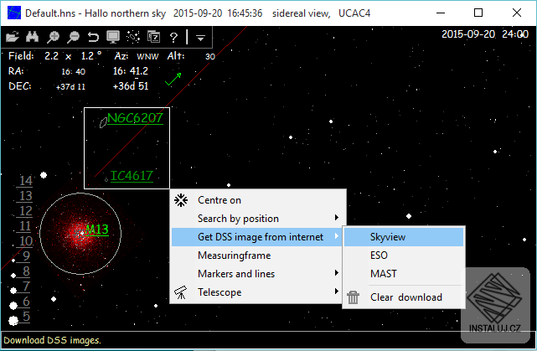Screen dimensions: 537x351
Task: Click the DEC value +36d 51
Action: click(131, 86)
